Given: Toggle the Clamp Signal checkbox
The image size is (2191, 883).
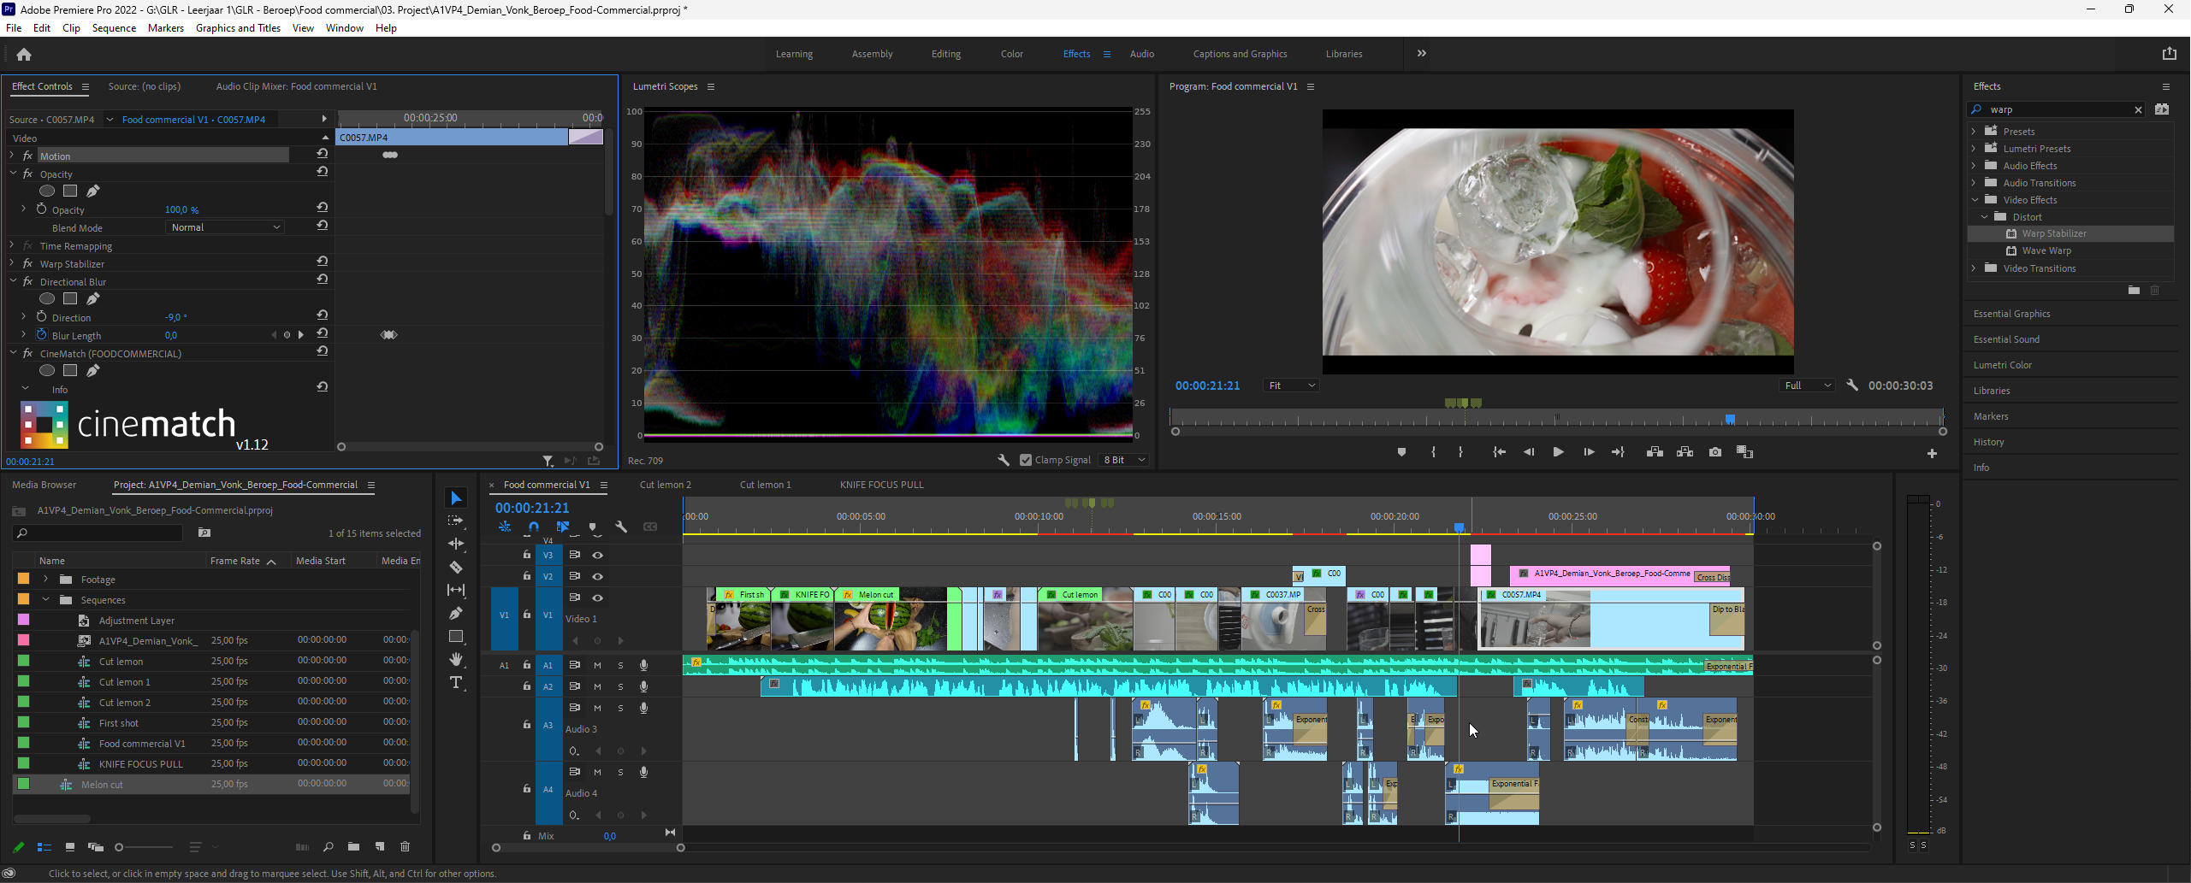Looking at the screenshot, I should 1026,460.
